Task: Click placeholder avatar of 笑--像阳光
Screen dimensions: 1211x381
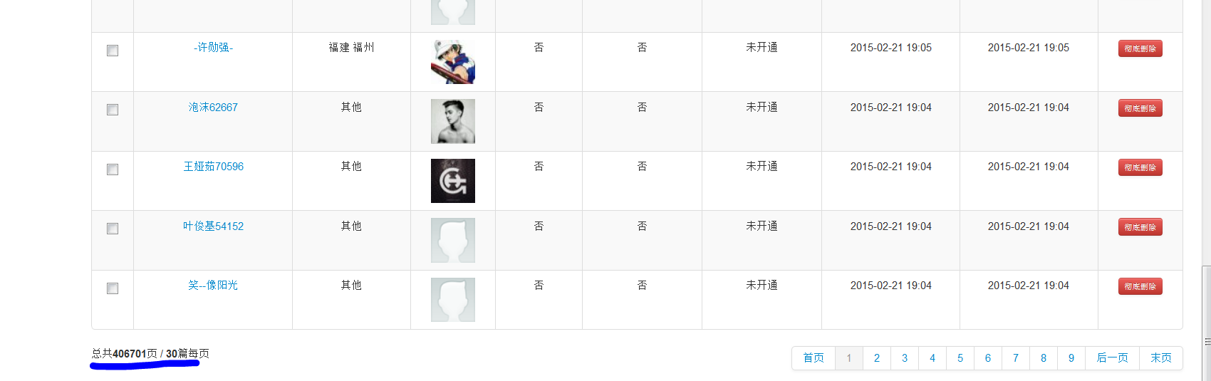Action: point(453,300)
